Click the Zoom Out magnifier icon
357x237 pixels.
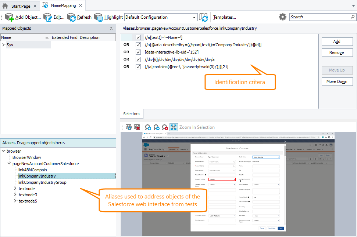pyautogui.click(x=156, y=127)
